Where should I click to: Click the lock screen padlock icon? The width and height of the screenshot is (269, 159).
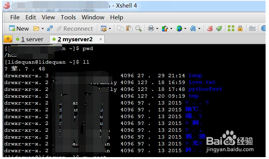click(x=240, y=28)
